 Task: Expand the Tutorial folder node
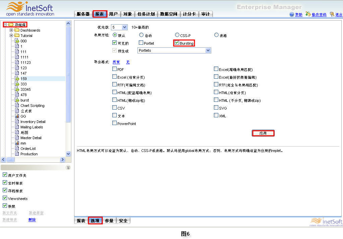click(x=11, y=35)
